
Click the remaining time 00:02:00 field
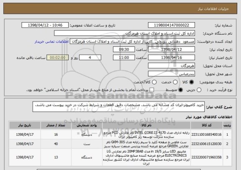[x=58, y=58]
